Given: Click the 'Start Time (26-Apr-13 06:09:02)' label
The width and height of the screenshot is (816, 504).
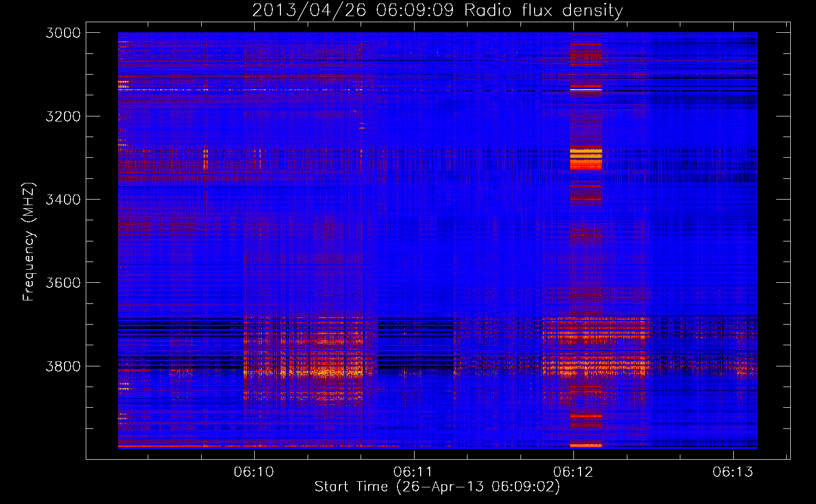Looking at the screenshot, I should coord(437,487).
